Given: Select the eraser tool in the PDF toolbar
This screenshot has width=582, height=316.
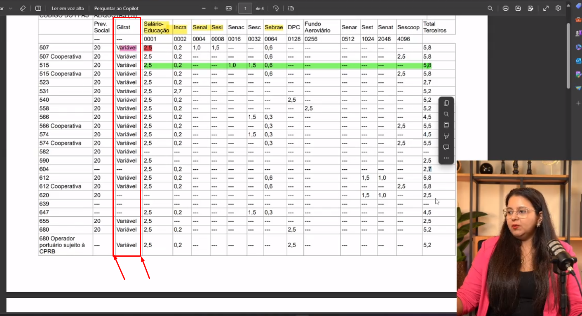Looking at the screenshot, I should point(23,8).
